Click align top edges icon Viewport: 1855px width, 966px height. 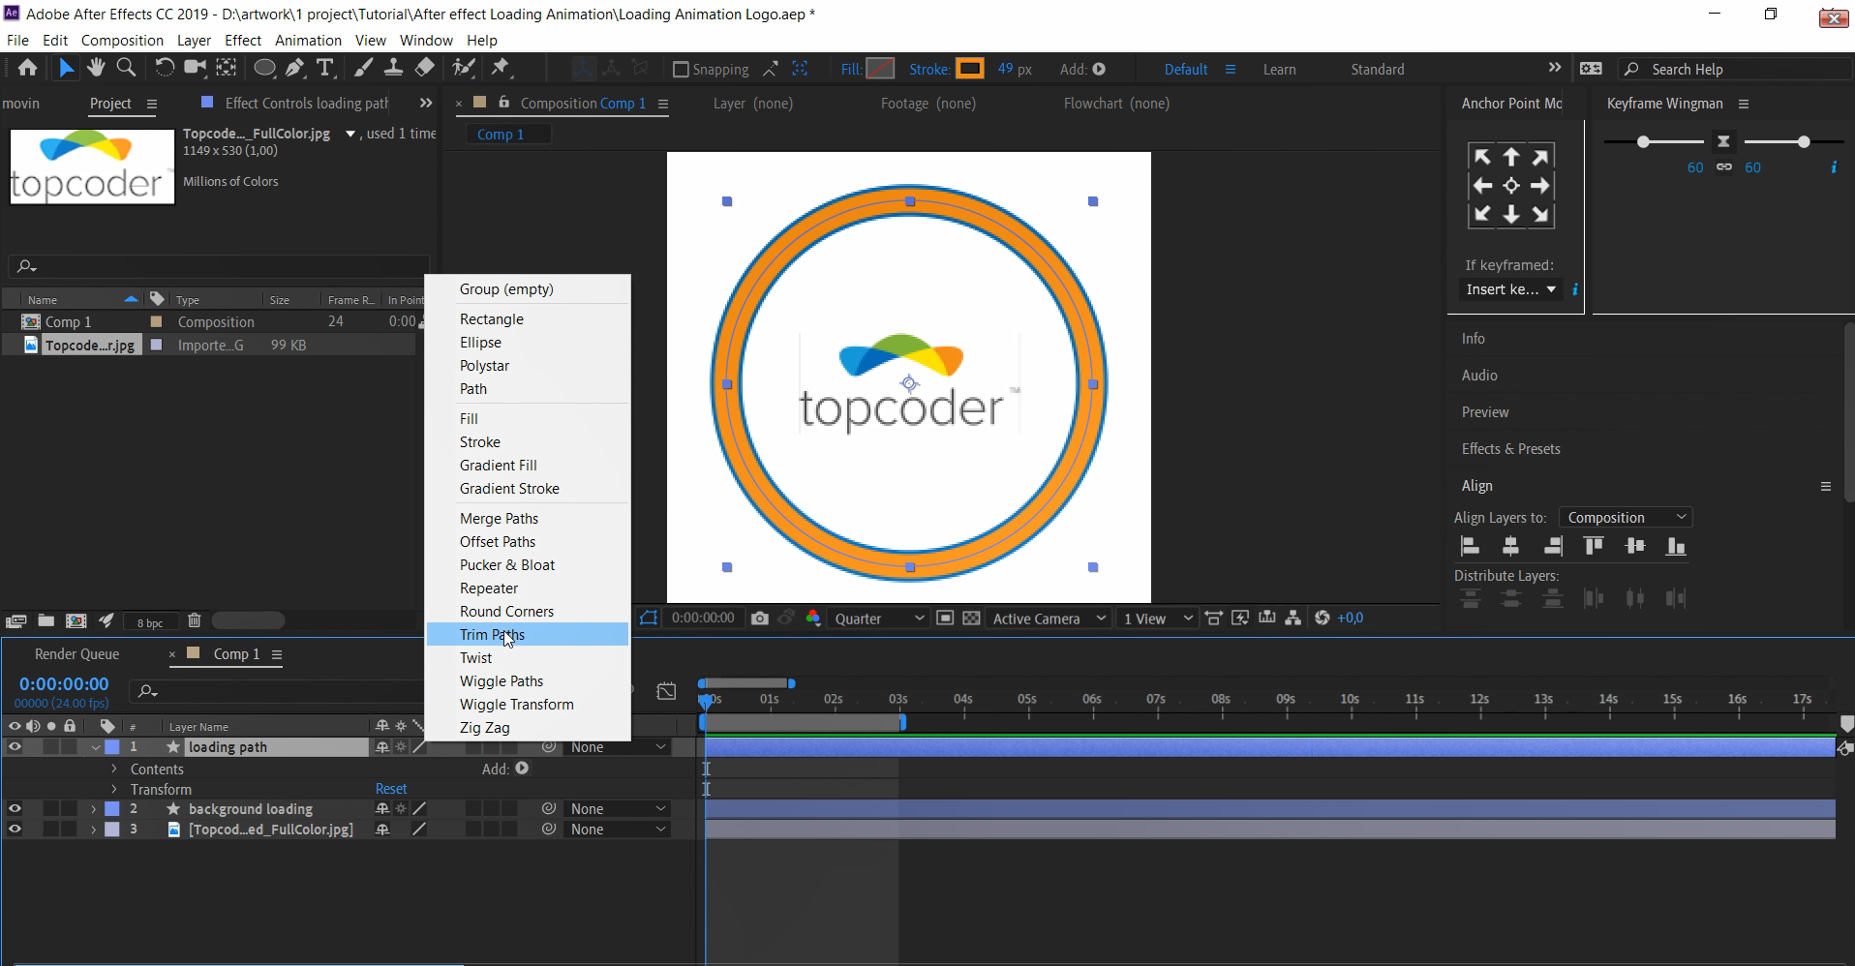point(1594,546)
